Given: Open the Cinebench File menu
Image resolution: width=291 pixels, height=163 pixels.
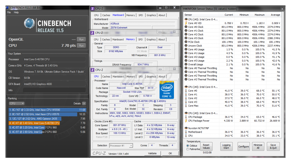Looking at the screenshot, I should coord(9,12).
